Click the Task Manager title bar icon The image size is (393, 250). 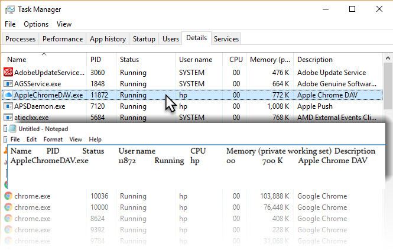tap(10, 9)
